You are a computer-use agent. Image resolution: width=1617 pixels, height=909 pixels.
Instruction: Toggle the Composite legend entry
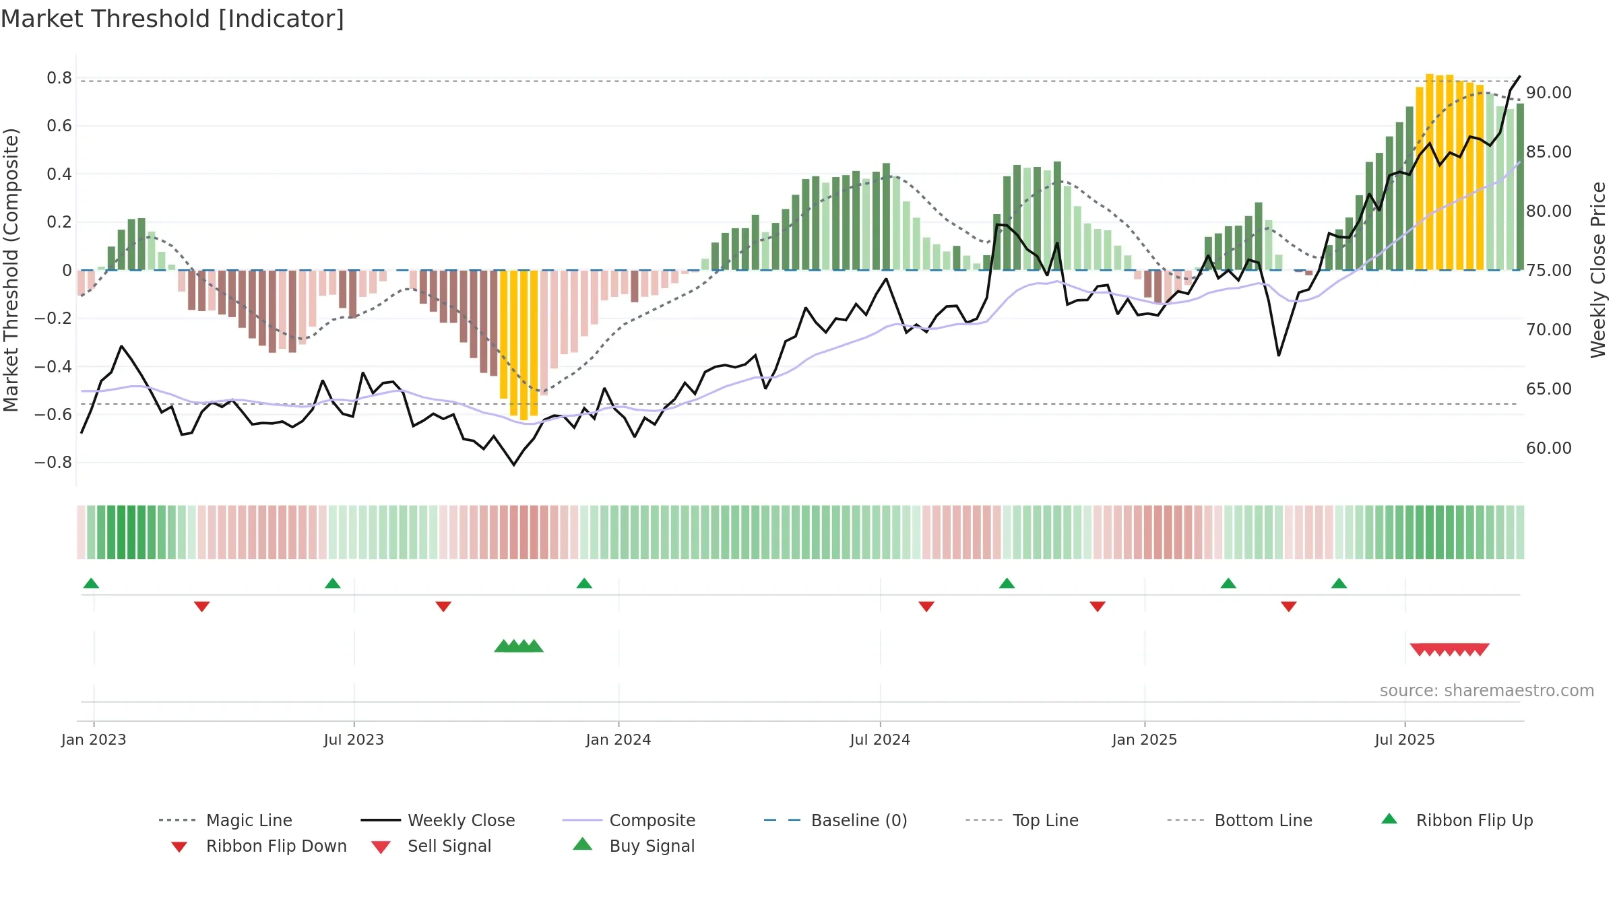tap(629, 820)
